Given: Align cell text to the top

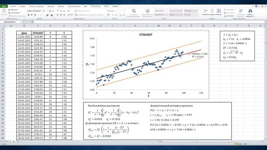Looking at the screenshot, I should tap(58, 11).
